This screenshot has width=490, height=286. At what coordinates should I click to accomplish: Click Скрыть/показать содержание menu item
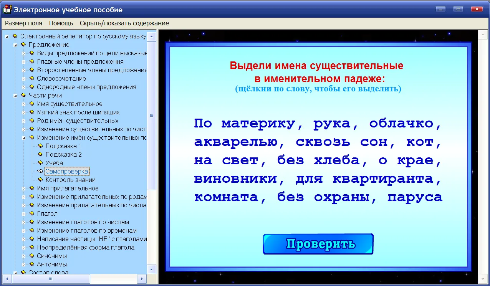[124, 23]
